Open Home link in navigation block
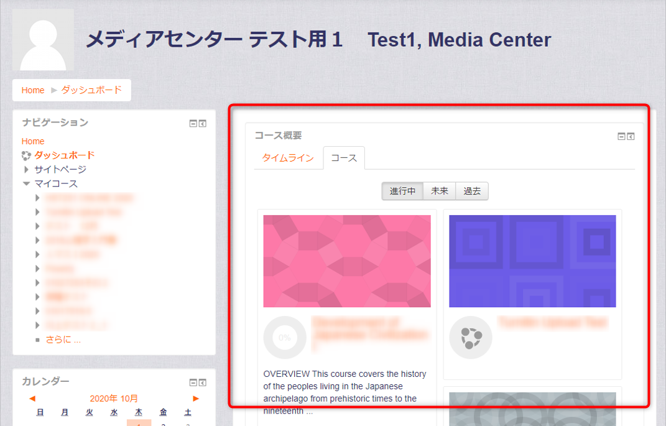Image resolution: width=666 pixels, height=426 pixels. coord(33,141)
